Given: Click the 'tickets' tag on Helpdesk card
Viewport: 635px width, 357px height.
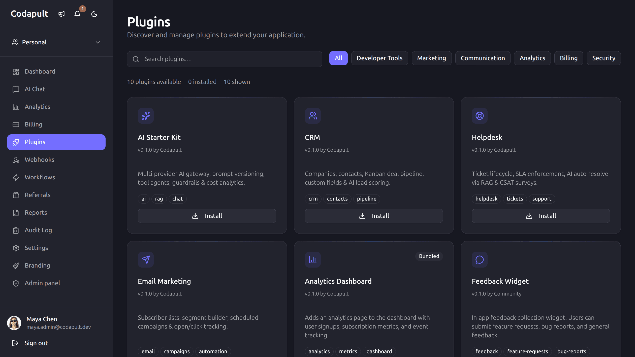Looking at the screenshot, I should click(x=515, y=199).
